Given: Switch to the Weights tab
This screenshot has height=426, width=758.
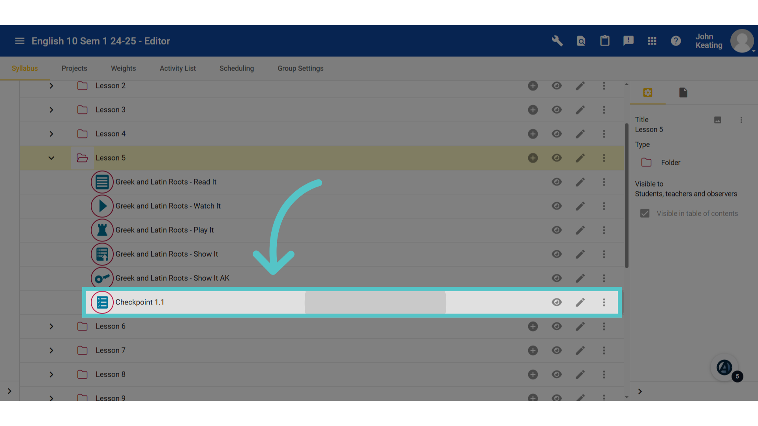Looking at the screenshot, I should [x=123, y=68].
